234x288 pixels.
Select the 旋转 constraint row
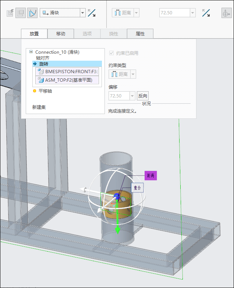[67, 64]
